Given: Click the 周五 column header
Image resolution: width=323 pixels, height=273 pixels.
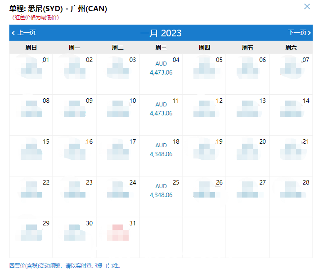Looking at the screenshot, I should pos(247,48).
